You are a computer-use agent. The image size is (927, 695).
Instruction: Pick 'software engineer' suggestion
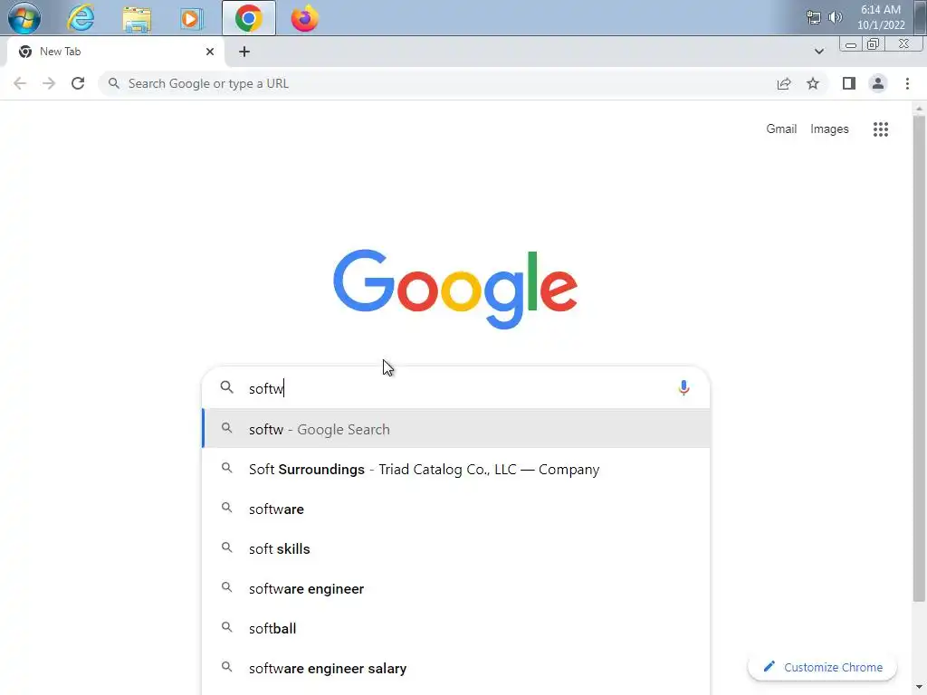click(456, 588)
